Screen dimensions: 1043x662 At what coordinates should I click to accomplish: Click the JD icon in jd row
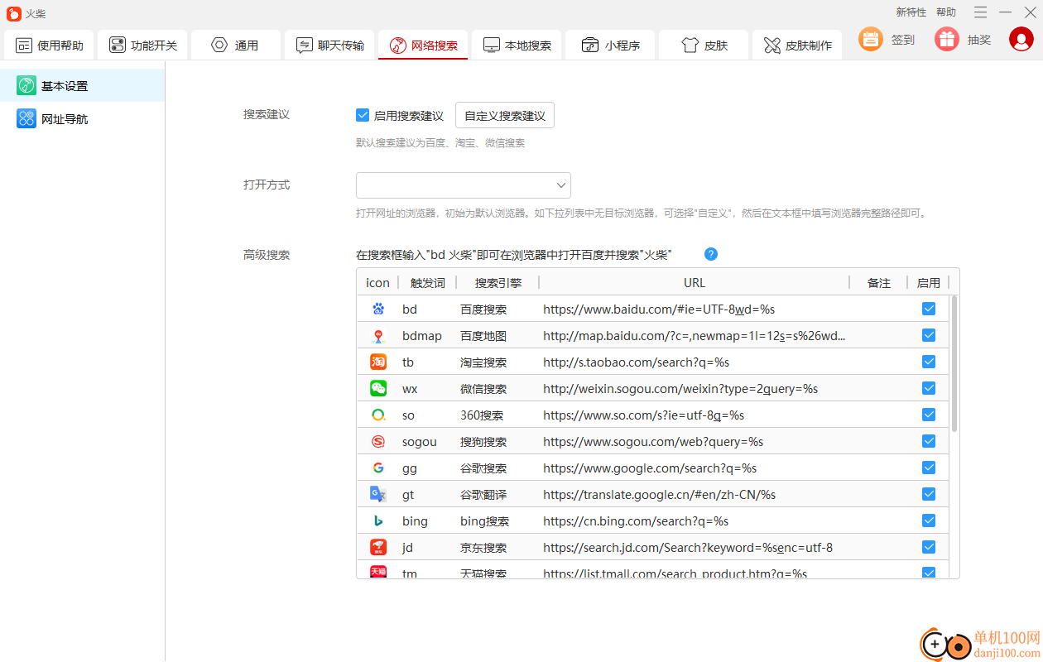click(378, 547)
